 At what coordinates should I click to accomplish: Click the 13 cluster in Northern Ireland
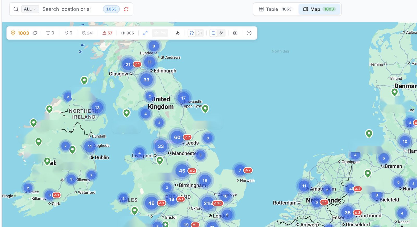tap(97, 108)
